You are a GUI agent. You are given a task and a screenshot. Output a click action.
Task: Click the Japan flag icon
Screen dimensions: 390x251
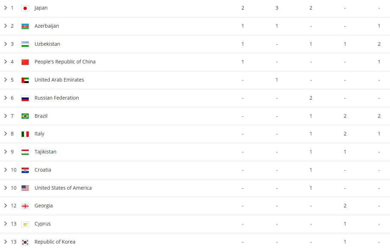[x=25, y=8]
